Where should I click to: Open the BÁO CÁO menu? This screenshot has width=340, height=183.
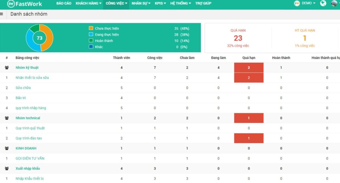point(64,3)
